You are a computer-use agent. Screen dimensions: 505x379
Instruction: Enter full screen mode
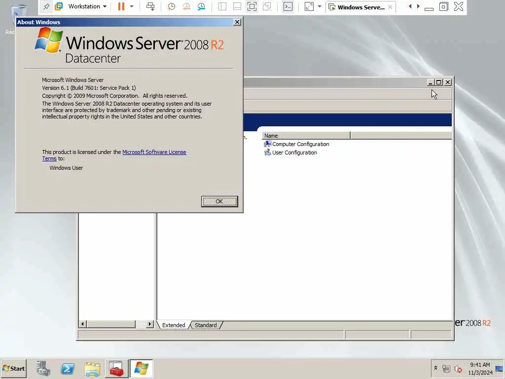click(252, 6)
